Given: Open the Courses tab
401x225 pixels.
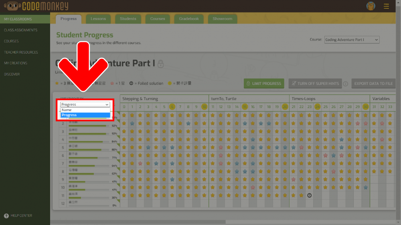Looking at the screenshot, I should 158,19.
